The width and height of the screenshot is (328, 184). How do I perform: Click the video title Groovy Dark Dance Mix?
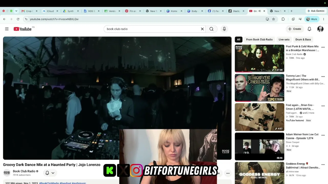click(x=52, y=165)
